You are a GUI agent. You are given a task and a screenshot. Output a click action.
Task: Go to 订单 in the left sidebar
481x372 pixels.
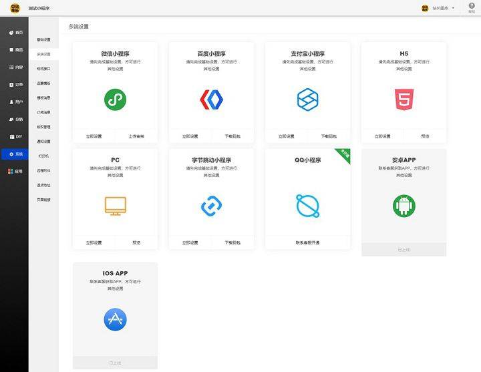15,85
